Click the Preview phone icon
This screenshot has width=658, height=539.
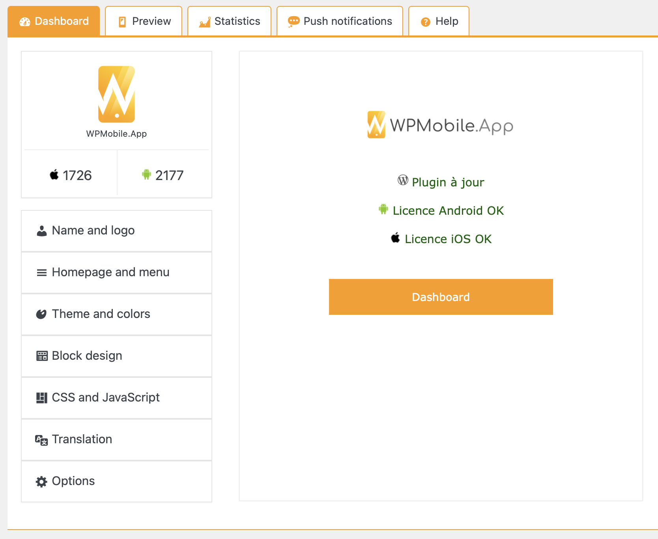[122, 22]
